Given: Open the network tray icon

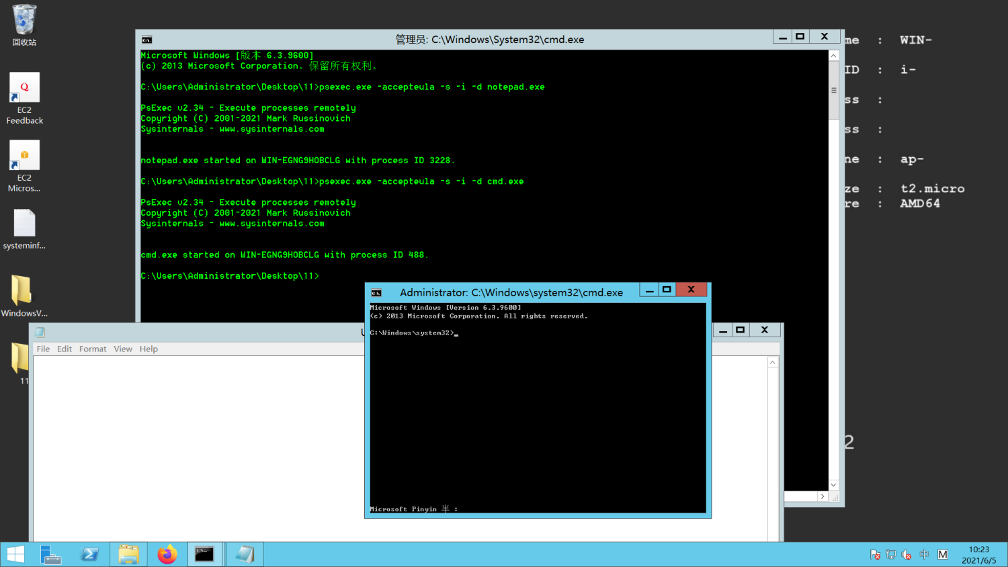Looking at the screenshot, I should (x=891, y=555).
